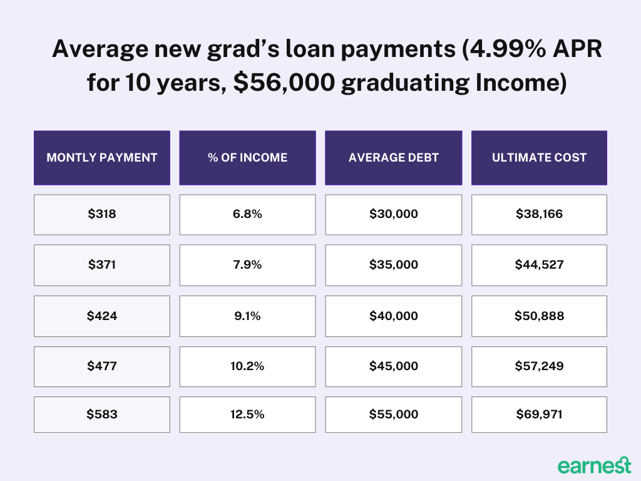Select the $371 payment cell
The image size is (641, 481).
point(102,265)
